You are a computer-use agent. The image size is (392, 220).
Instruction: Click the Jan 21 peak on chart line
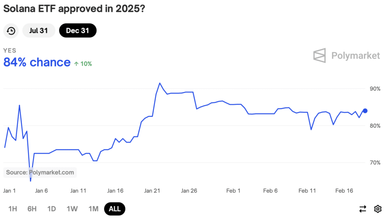tap(160, 83)
